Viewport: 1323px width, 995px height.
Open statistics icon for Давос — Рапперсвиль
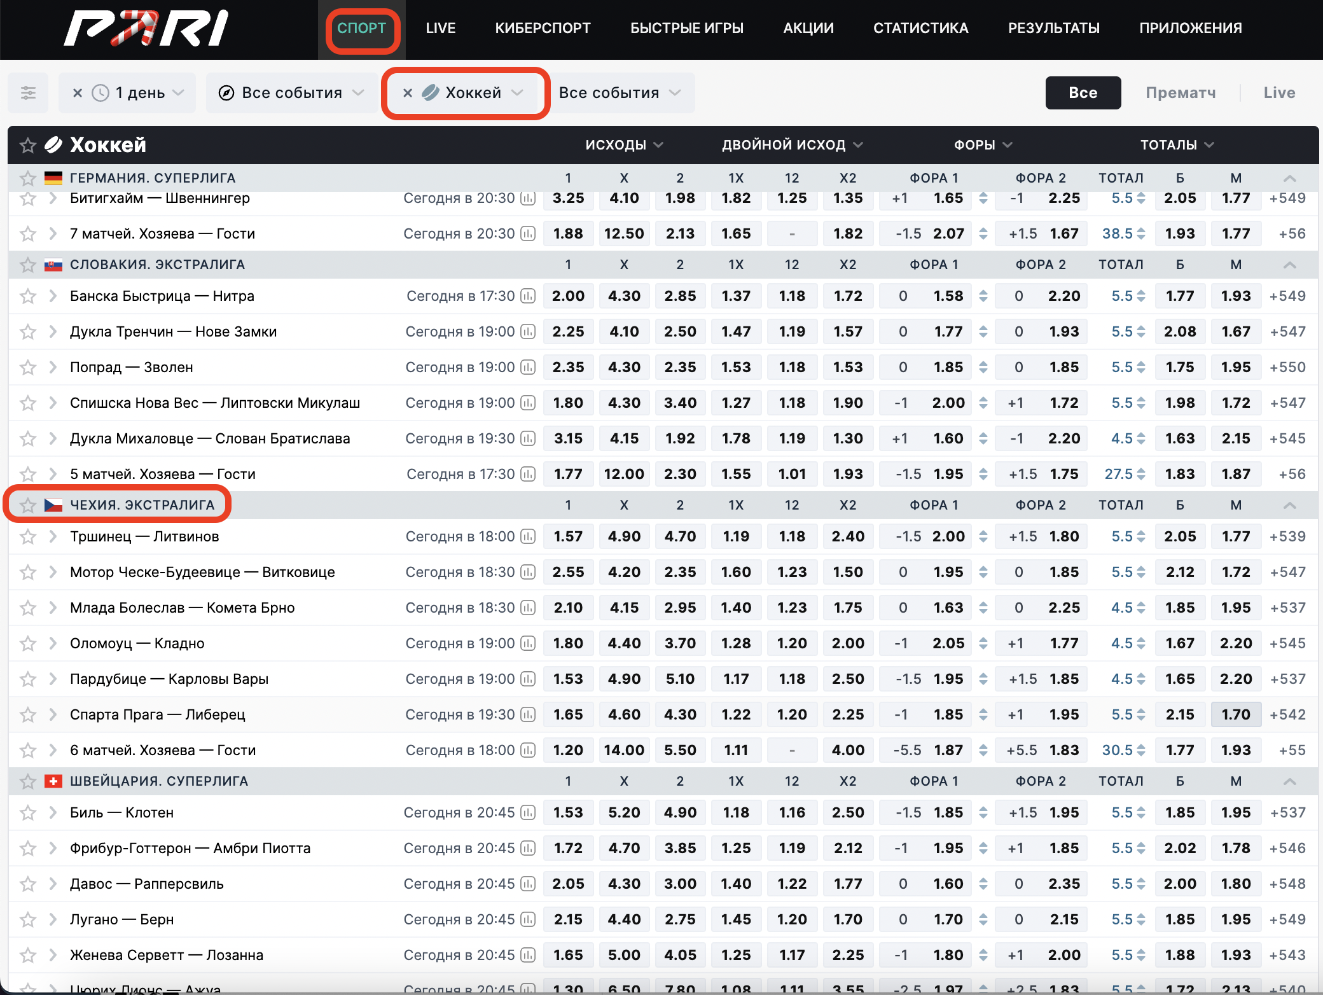click(528, 884)
